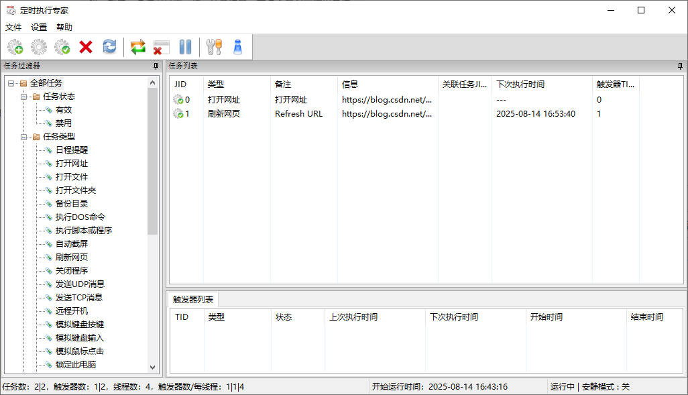Click the add task gear-plus icon
Screen dimensions: 688x395
point(15,46)
